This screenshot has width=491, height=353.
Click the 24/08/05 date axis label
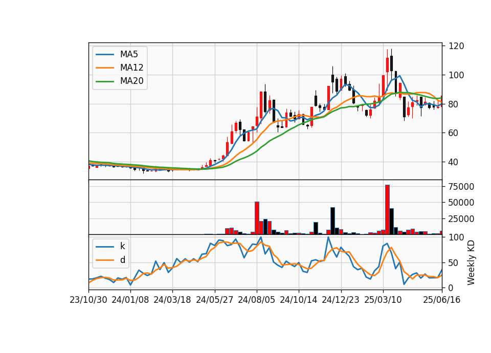pos(256,300)
